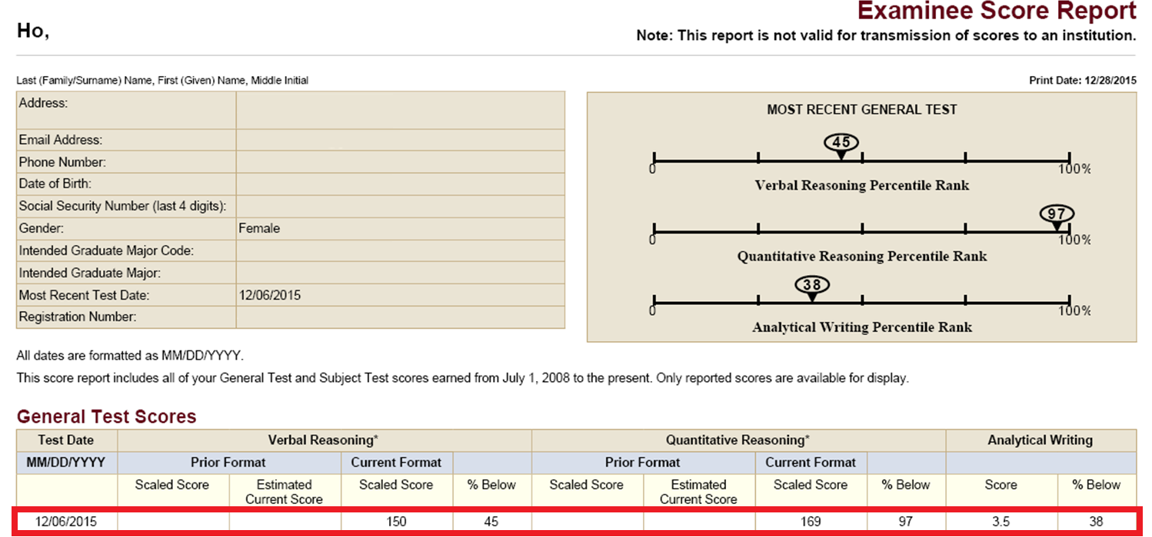Select the 'Email Address:' label cell
The width and height of the screenshot is (1152, 537).
point(126,140)
